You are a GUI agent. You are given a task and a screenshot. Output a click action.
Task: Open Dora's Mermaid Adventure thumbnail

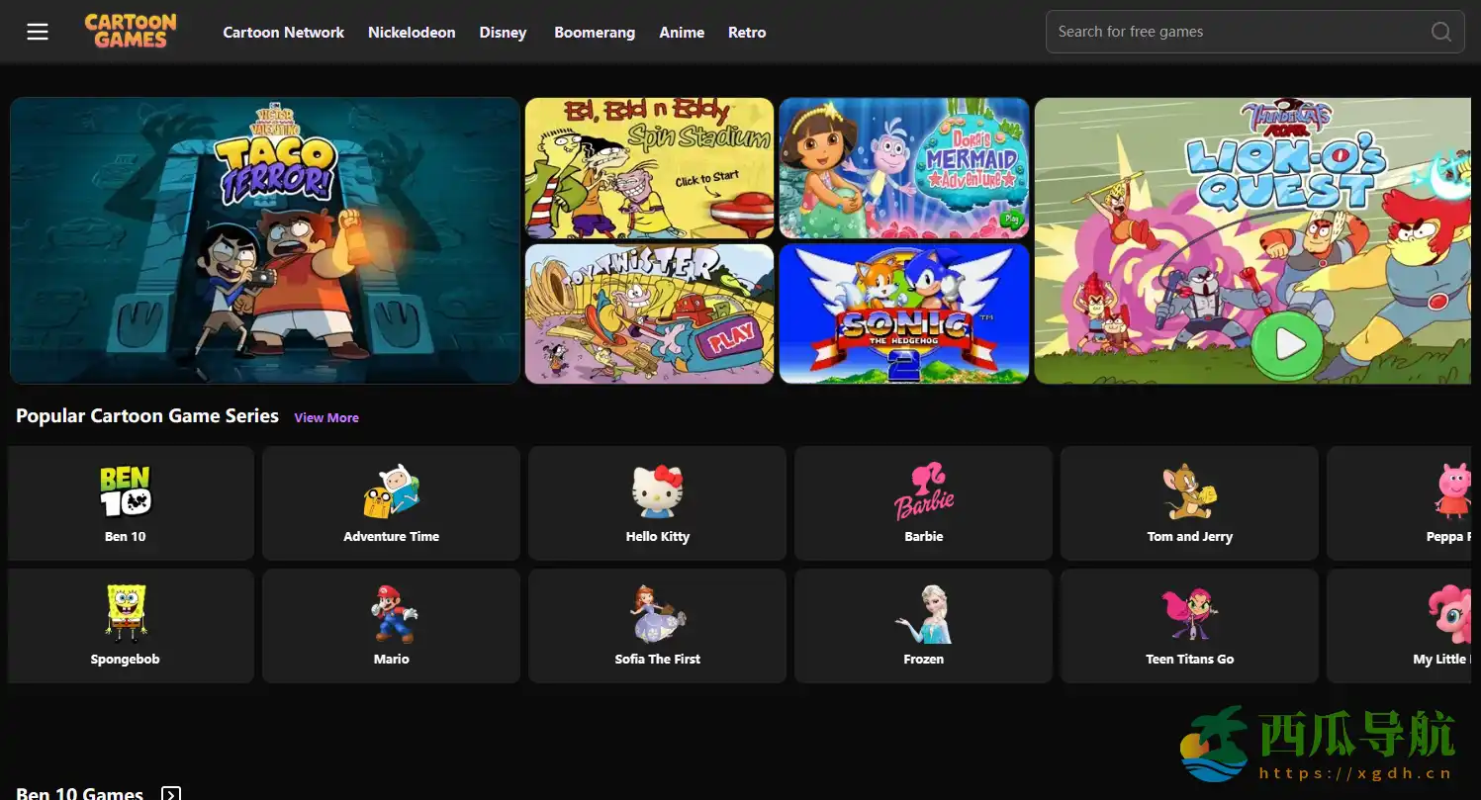click(x=903, y=168)
